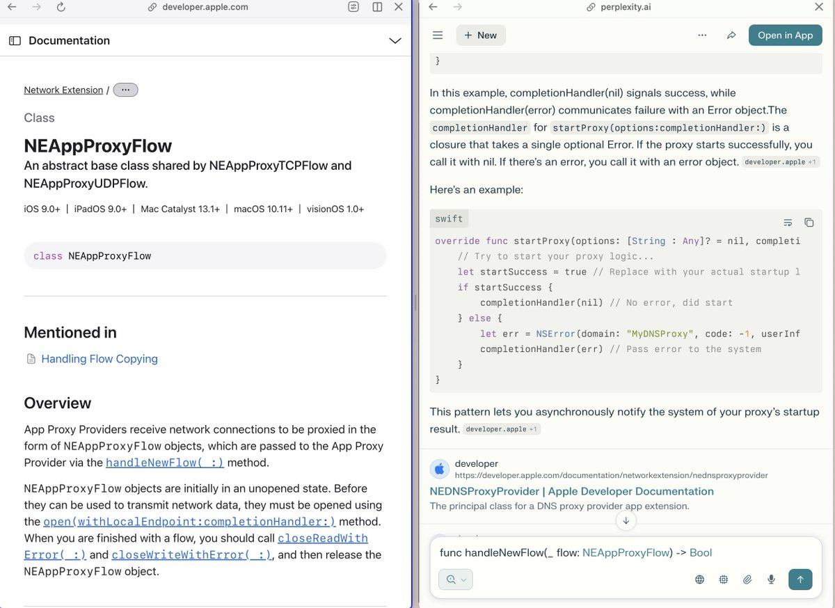Submit the query with arrow button

pyautogui.click(x=800, y=579)
